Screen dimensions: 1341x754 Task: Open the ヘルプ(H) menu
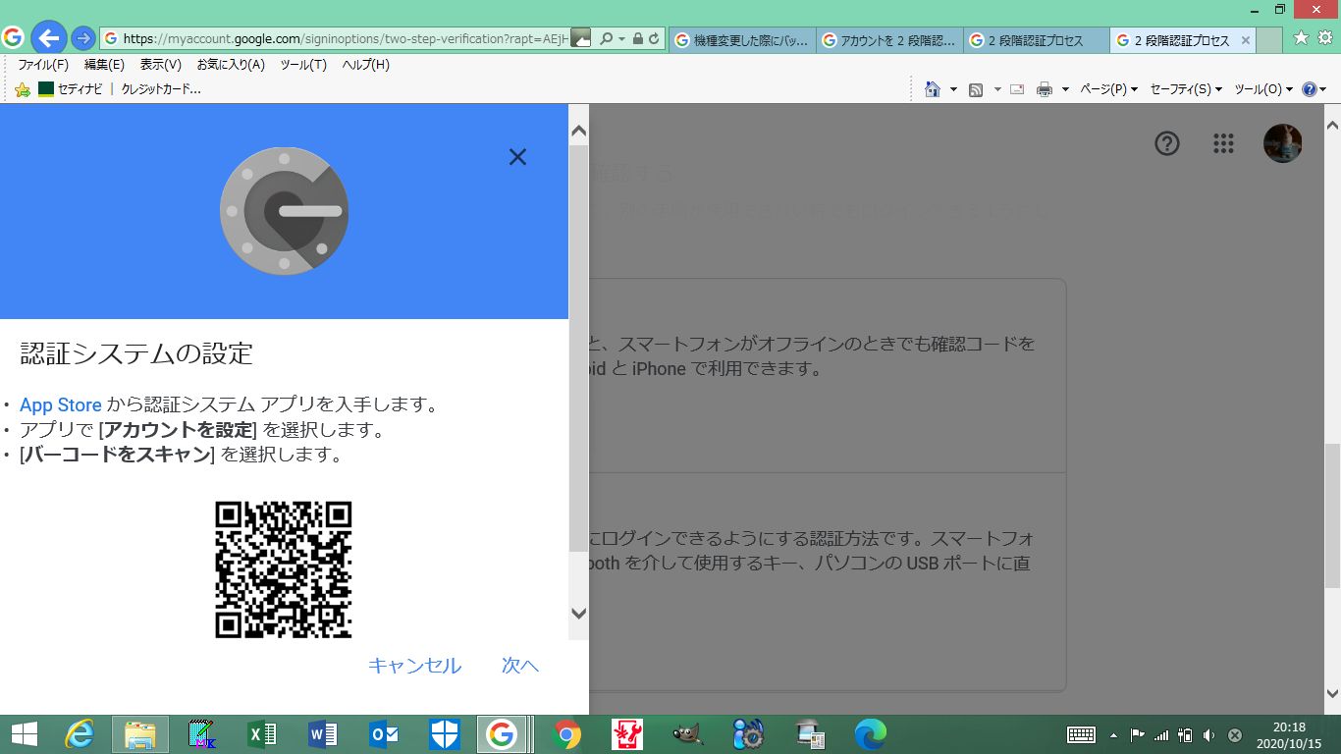tap(365, 65)
